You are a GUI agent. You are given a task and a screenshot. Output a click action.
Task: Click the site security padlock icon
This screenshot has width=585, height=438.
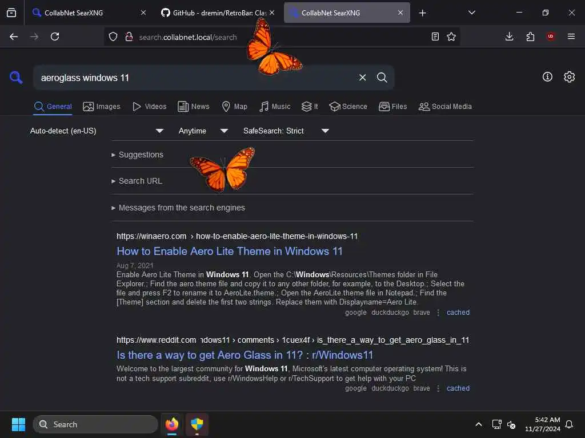pos(129,36)
